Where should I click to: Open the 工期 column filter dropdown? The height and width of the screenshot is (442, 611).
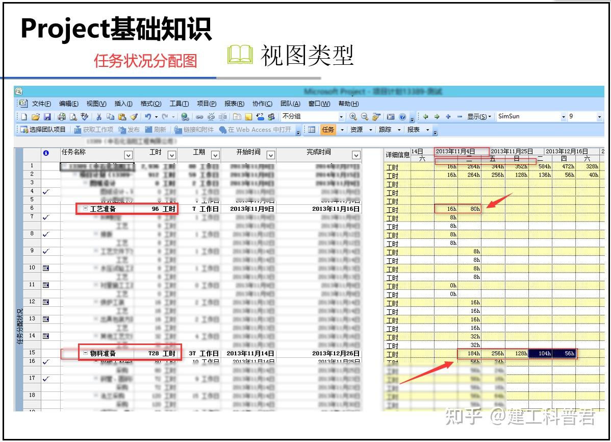215,155
